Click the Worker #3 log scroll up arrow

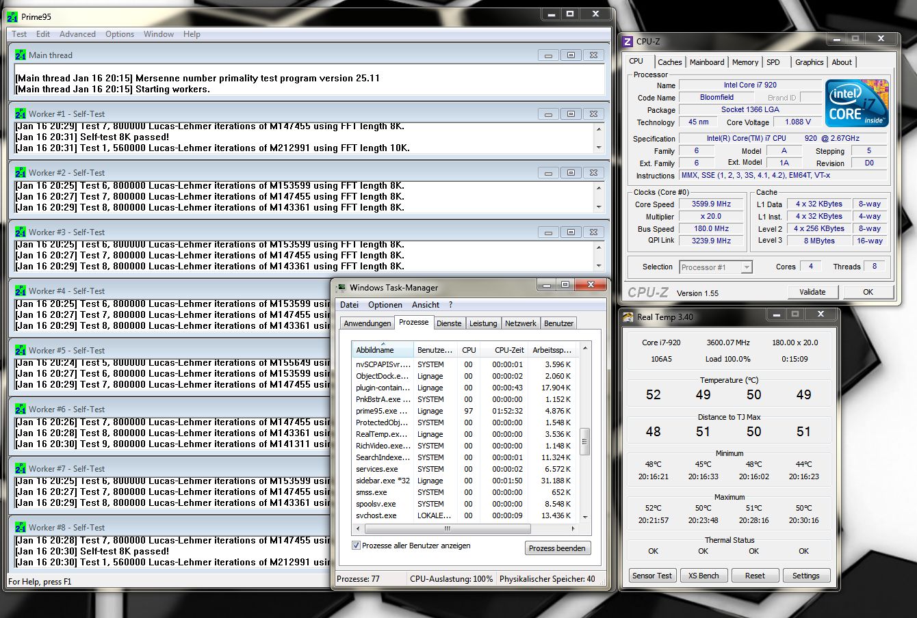coord(599,247)
